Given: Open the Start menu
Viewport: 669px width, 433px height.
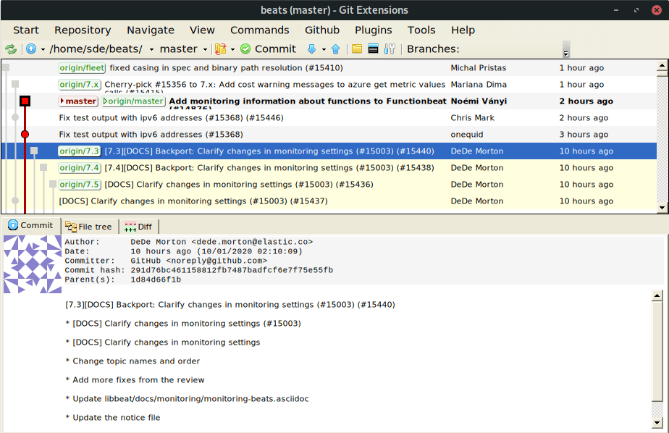Looking at the screenshot, I should coord(25,30).
